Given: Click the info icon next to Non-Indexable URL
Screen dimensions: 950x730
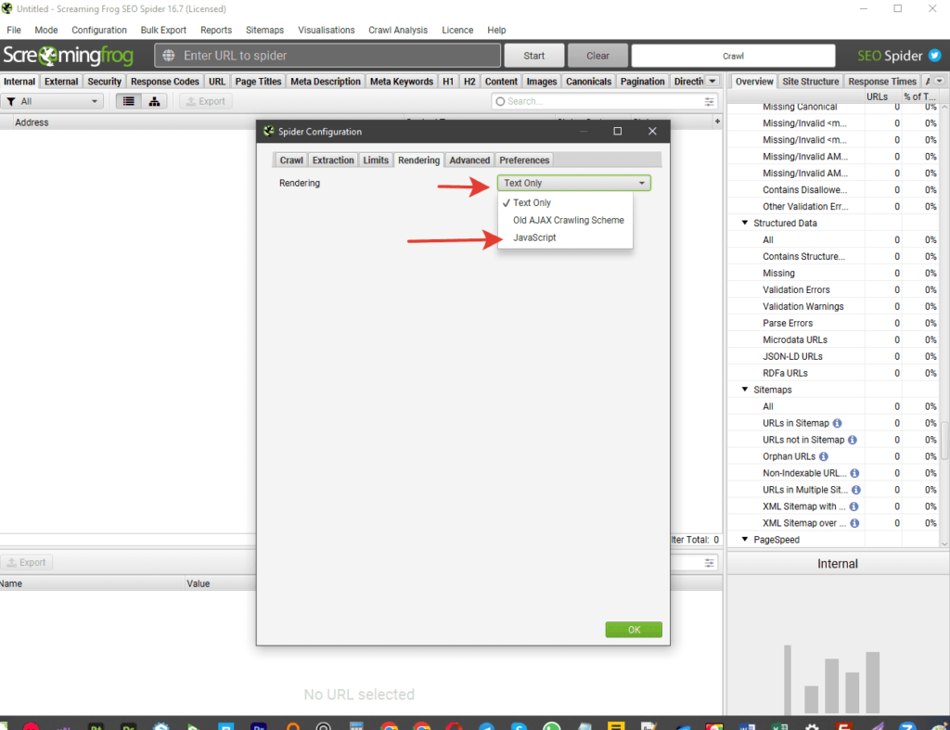Looking at the screenshot, I should click(854, 473).
